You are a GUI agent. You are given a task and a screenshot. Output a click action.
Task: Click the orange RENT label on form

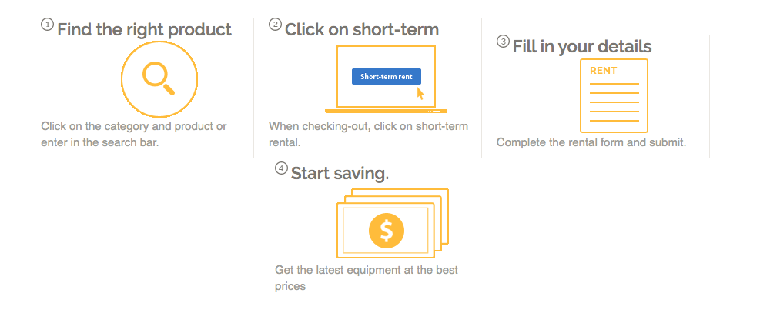click(603, 71)
